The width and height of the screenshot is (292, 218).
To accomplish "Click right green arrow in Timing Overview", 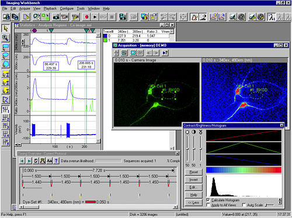I will [29, 161].
